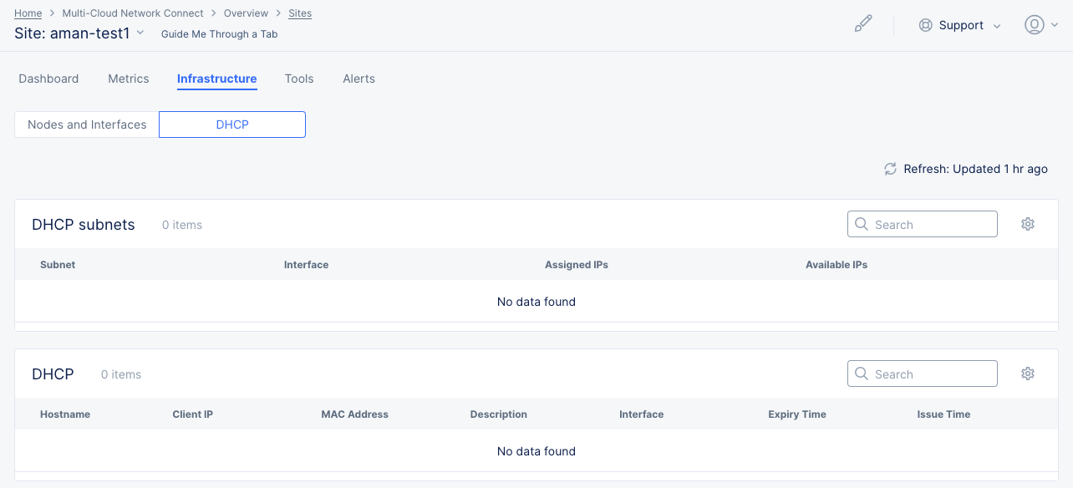Open DHCP subnets column settings gear
Screen dimensions: 1073x488
coord(1028,224)
